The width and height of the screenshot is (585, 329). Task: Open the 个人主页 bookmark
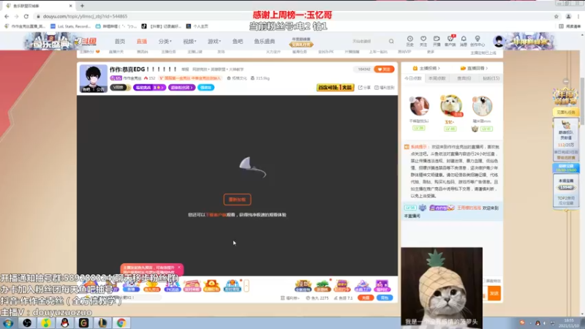tap(197, 26)
